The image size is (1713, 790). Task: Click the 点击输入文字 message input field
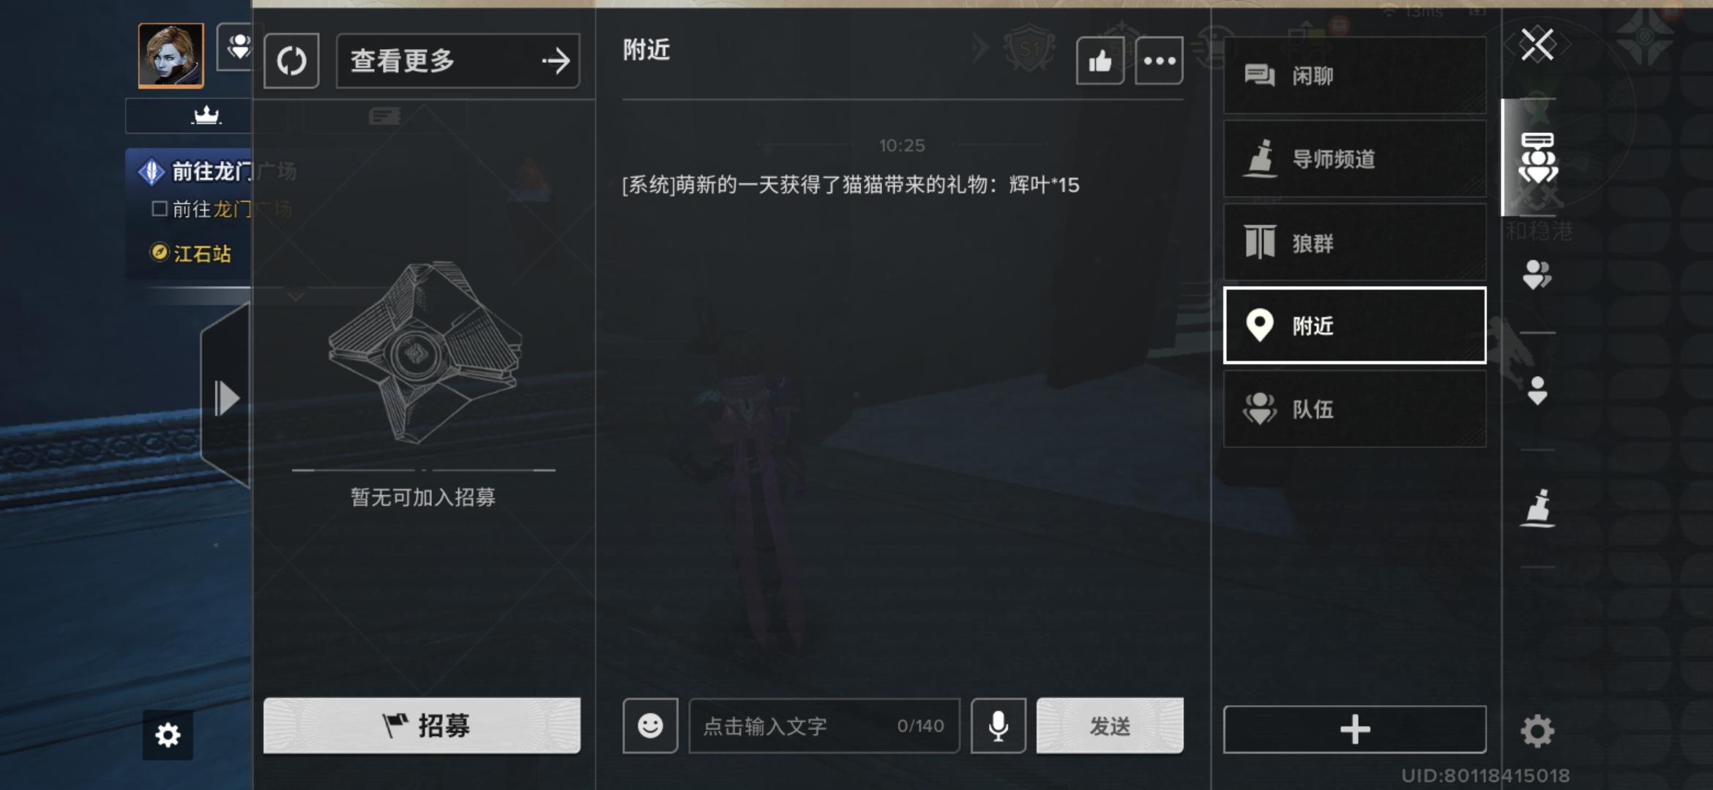[x=824, y=726]
